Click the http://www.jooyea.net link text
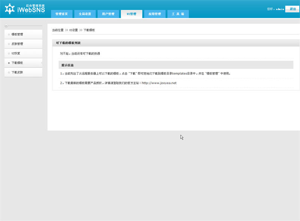 [159, 83]
